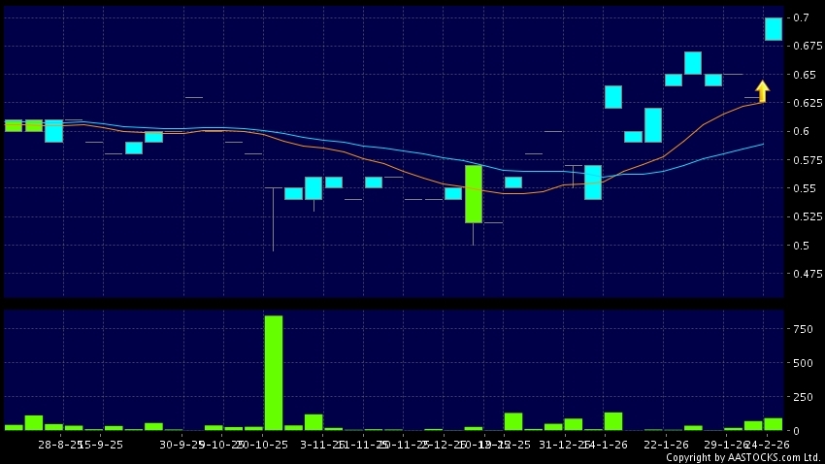This screenshot has height=464, width=825.
Task: Click the orange moving average line's right end
Action: coord(762,102)
